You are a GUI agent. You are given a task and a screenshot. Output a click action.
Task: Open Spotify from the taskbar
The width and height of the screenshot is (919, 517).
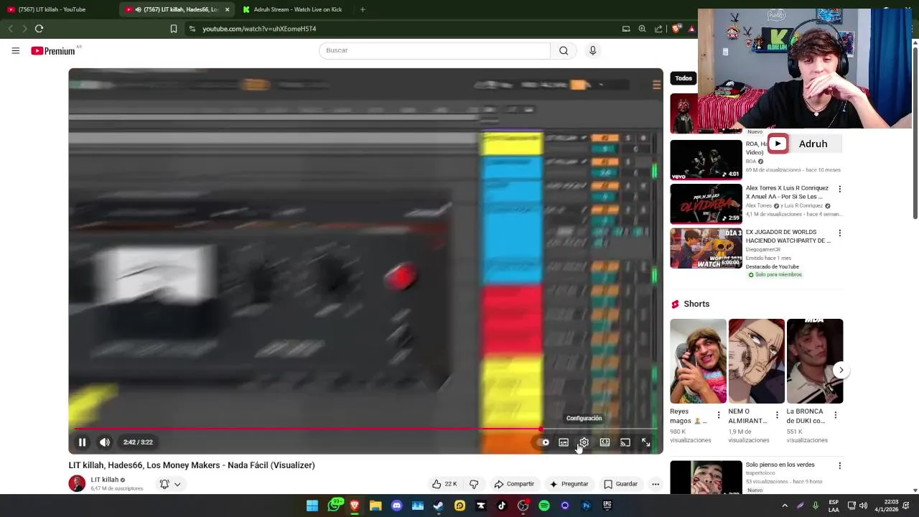pyautogui.click(x=544, y=506)
